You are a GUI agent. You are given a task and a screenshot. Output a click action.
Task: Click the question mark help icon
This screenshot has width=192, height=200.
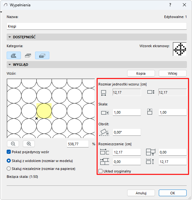170,5
